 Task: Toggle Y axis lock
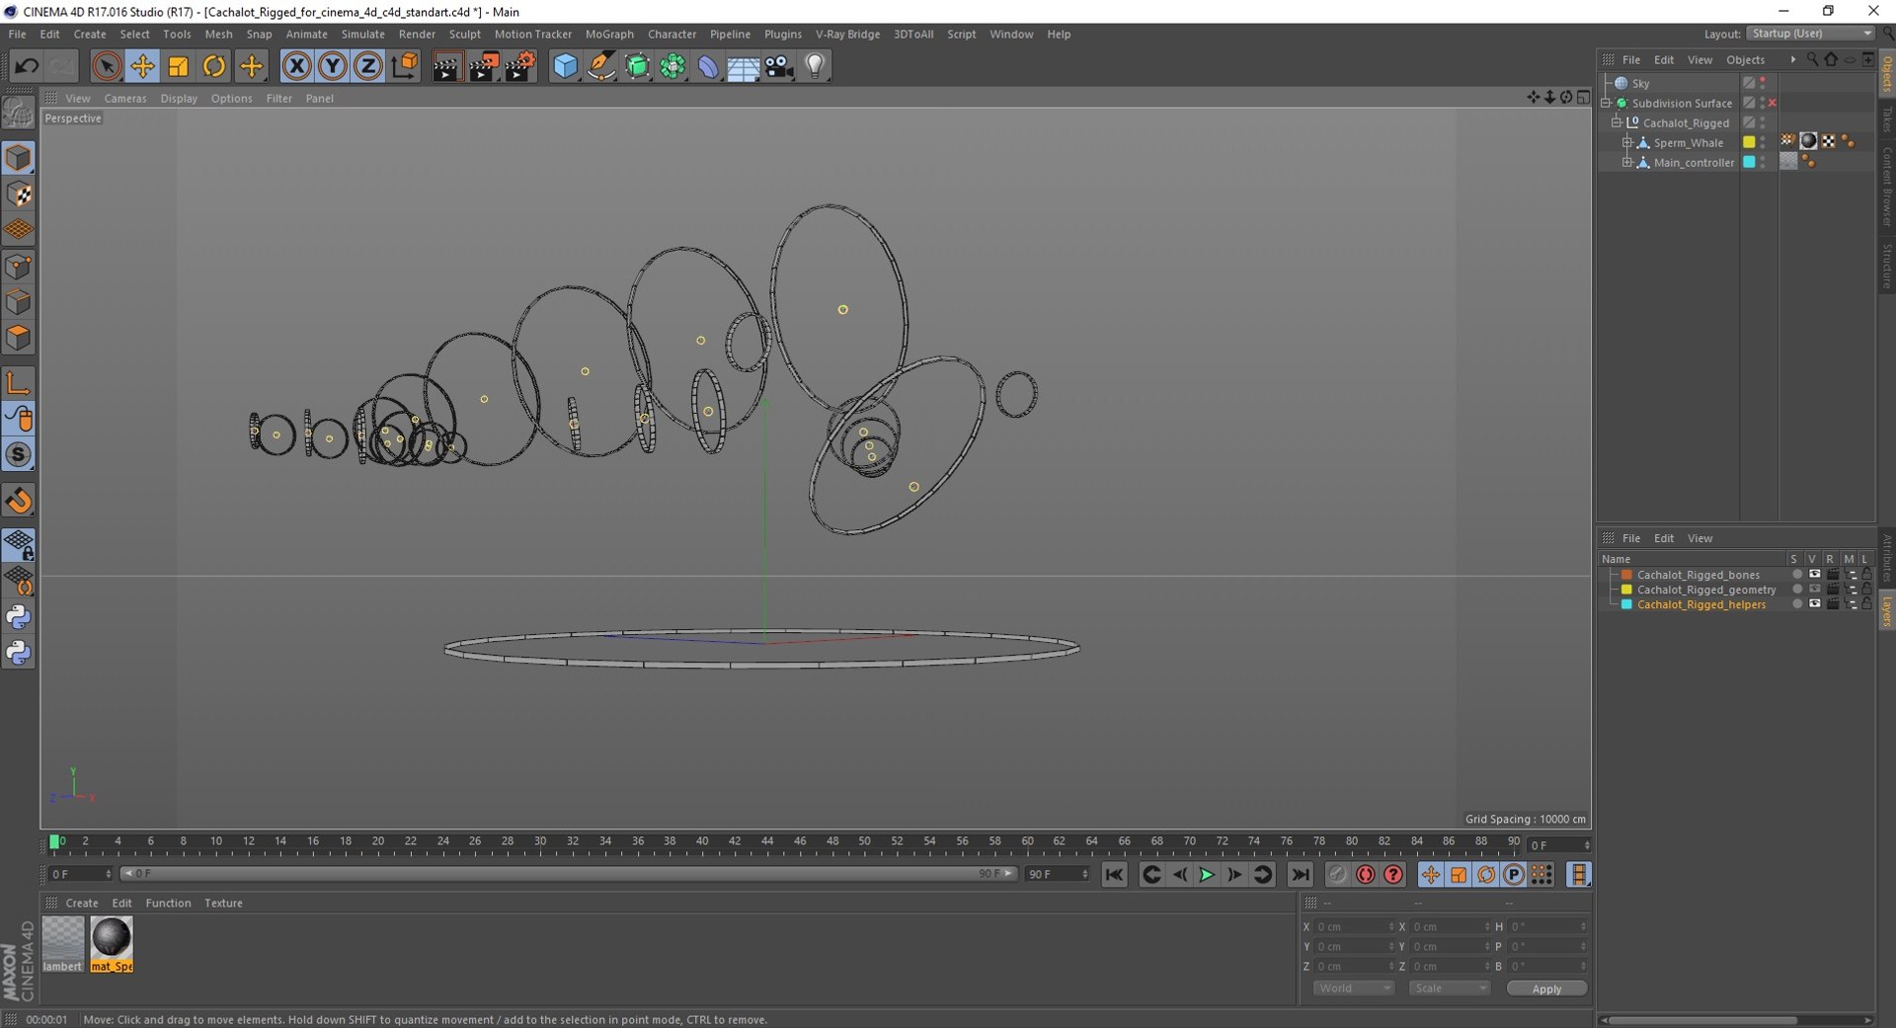(x=332, y=66)
